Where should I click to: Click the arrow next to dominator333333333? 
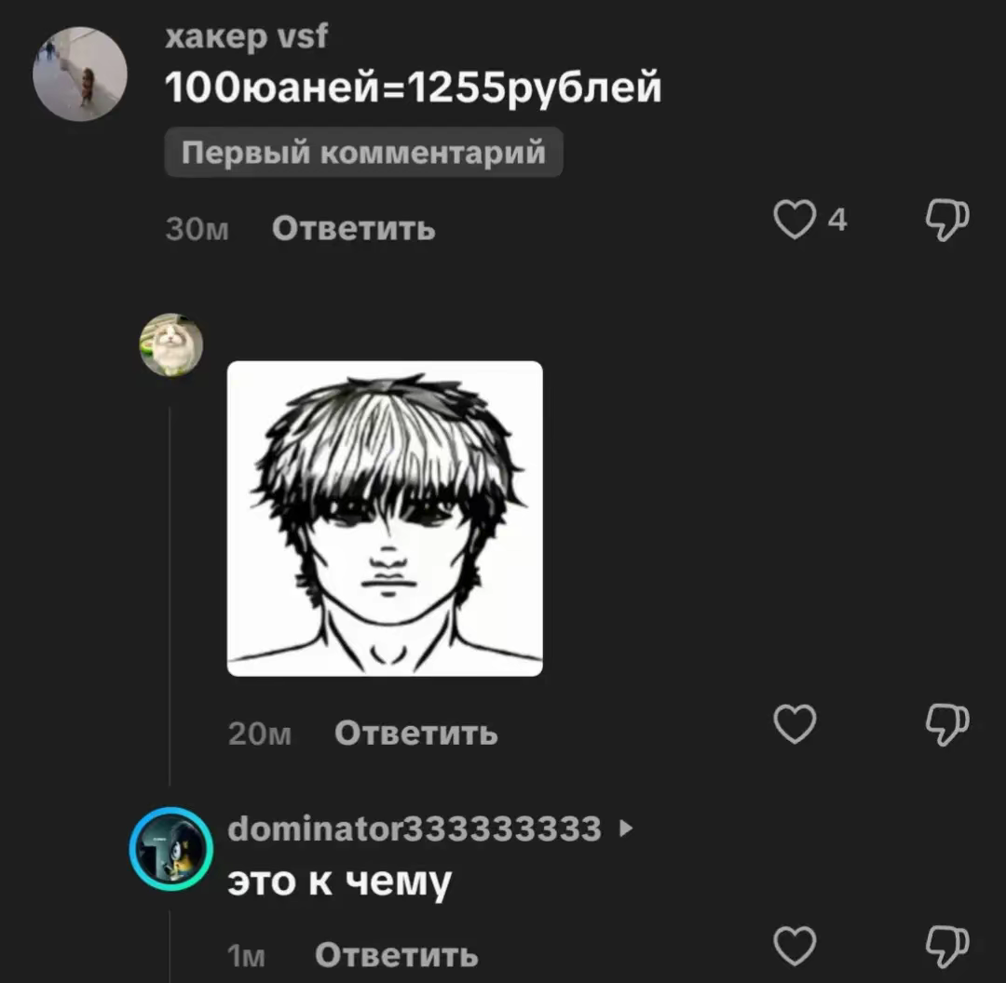pos(626,828)
